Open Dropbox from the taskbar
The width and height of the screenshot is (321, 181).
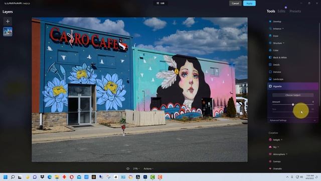click(42, 177)
